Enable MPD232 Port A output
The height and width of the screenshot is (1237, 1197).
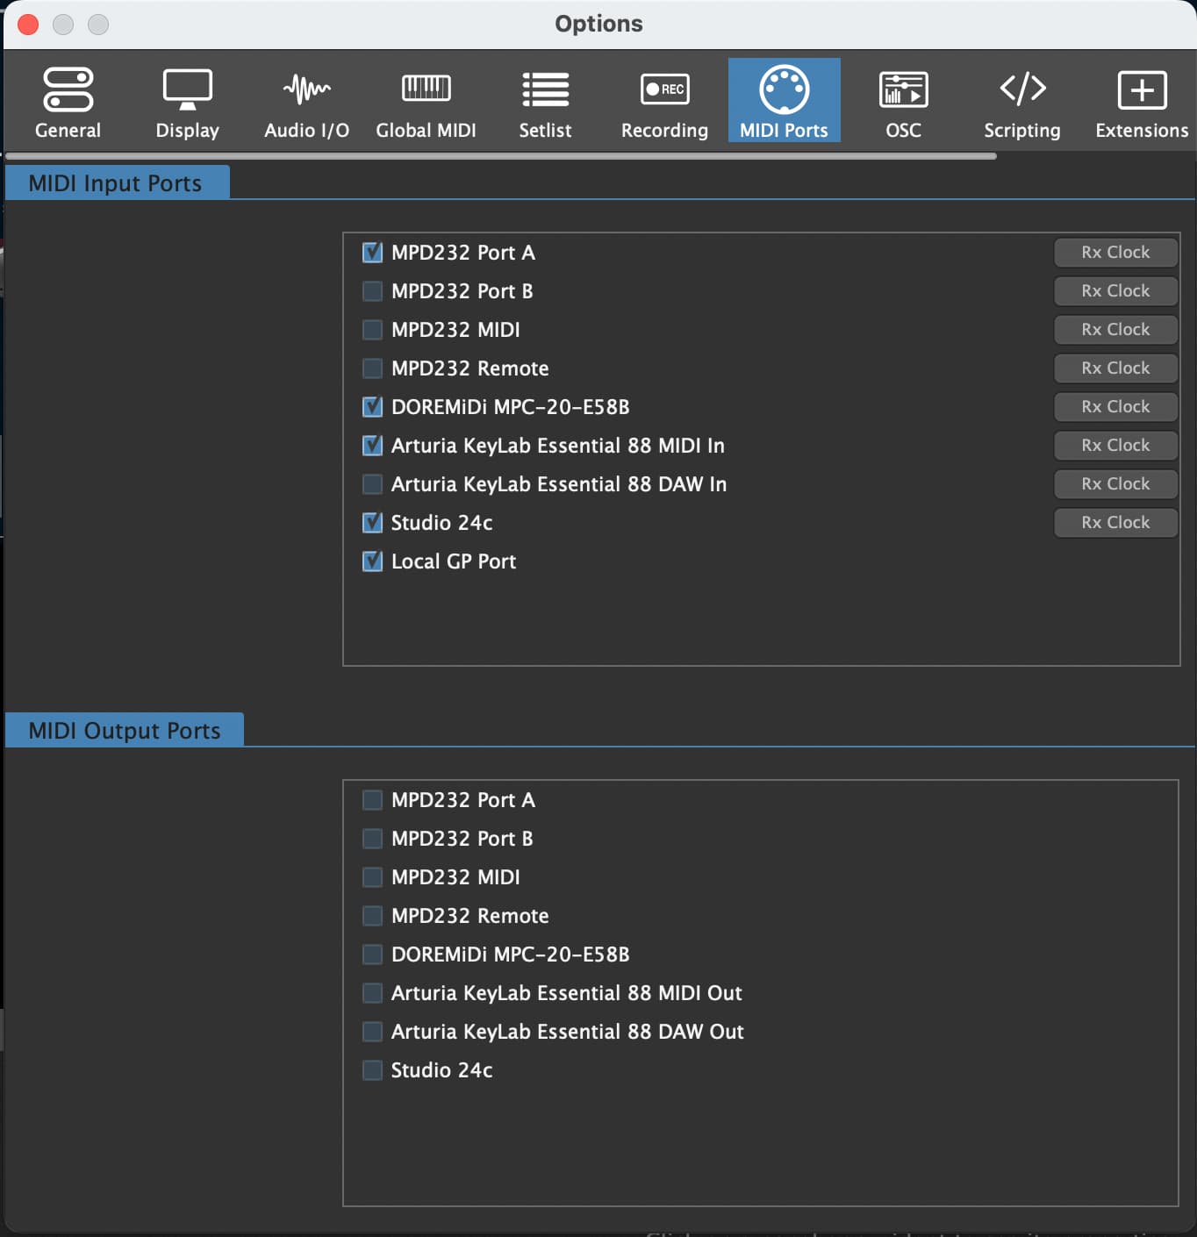pyautogui.click(x=372, y=800)
